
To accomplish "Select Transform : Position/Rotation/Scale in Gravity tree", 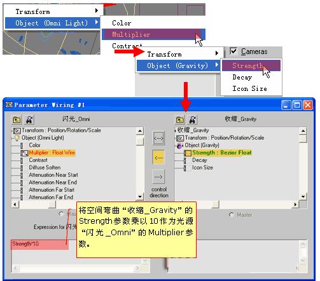I will click(225, 138).
